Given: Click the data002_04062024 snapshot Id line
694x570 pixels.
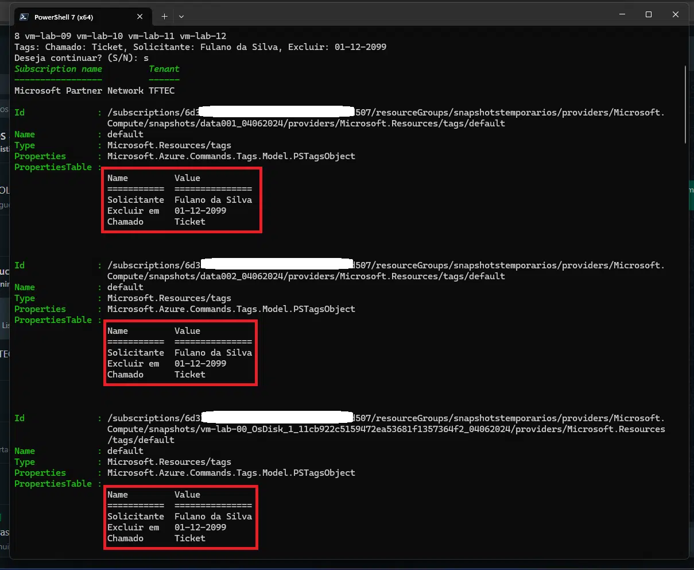Looking at the screenshot, I should click(305, 276).
